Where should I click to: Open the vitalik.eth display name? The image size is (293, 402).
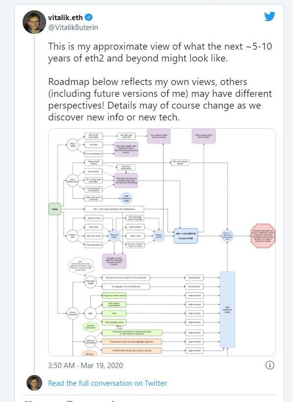point(65,17)
